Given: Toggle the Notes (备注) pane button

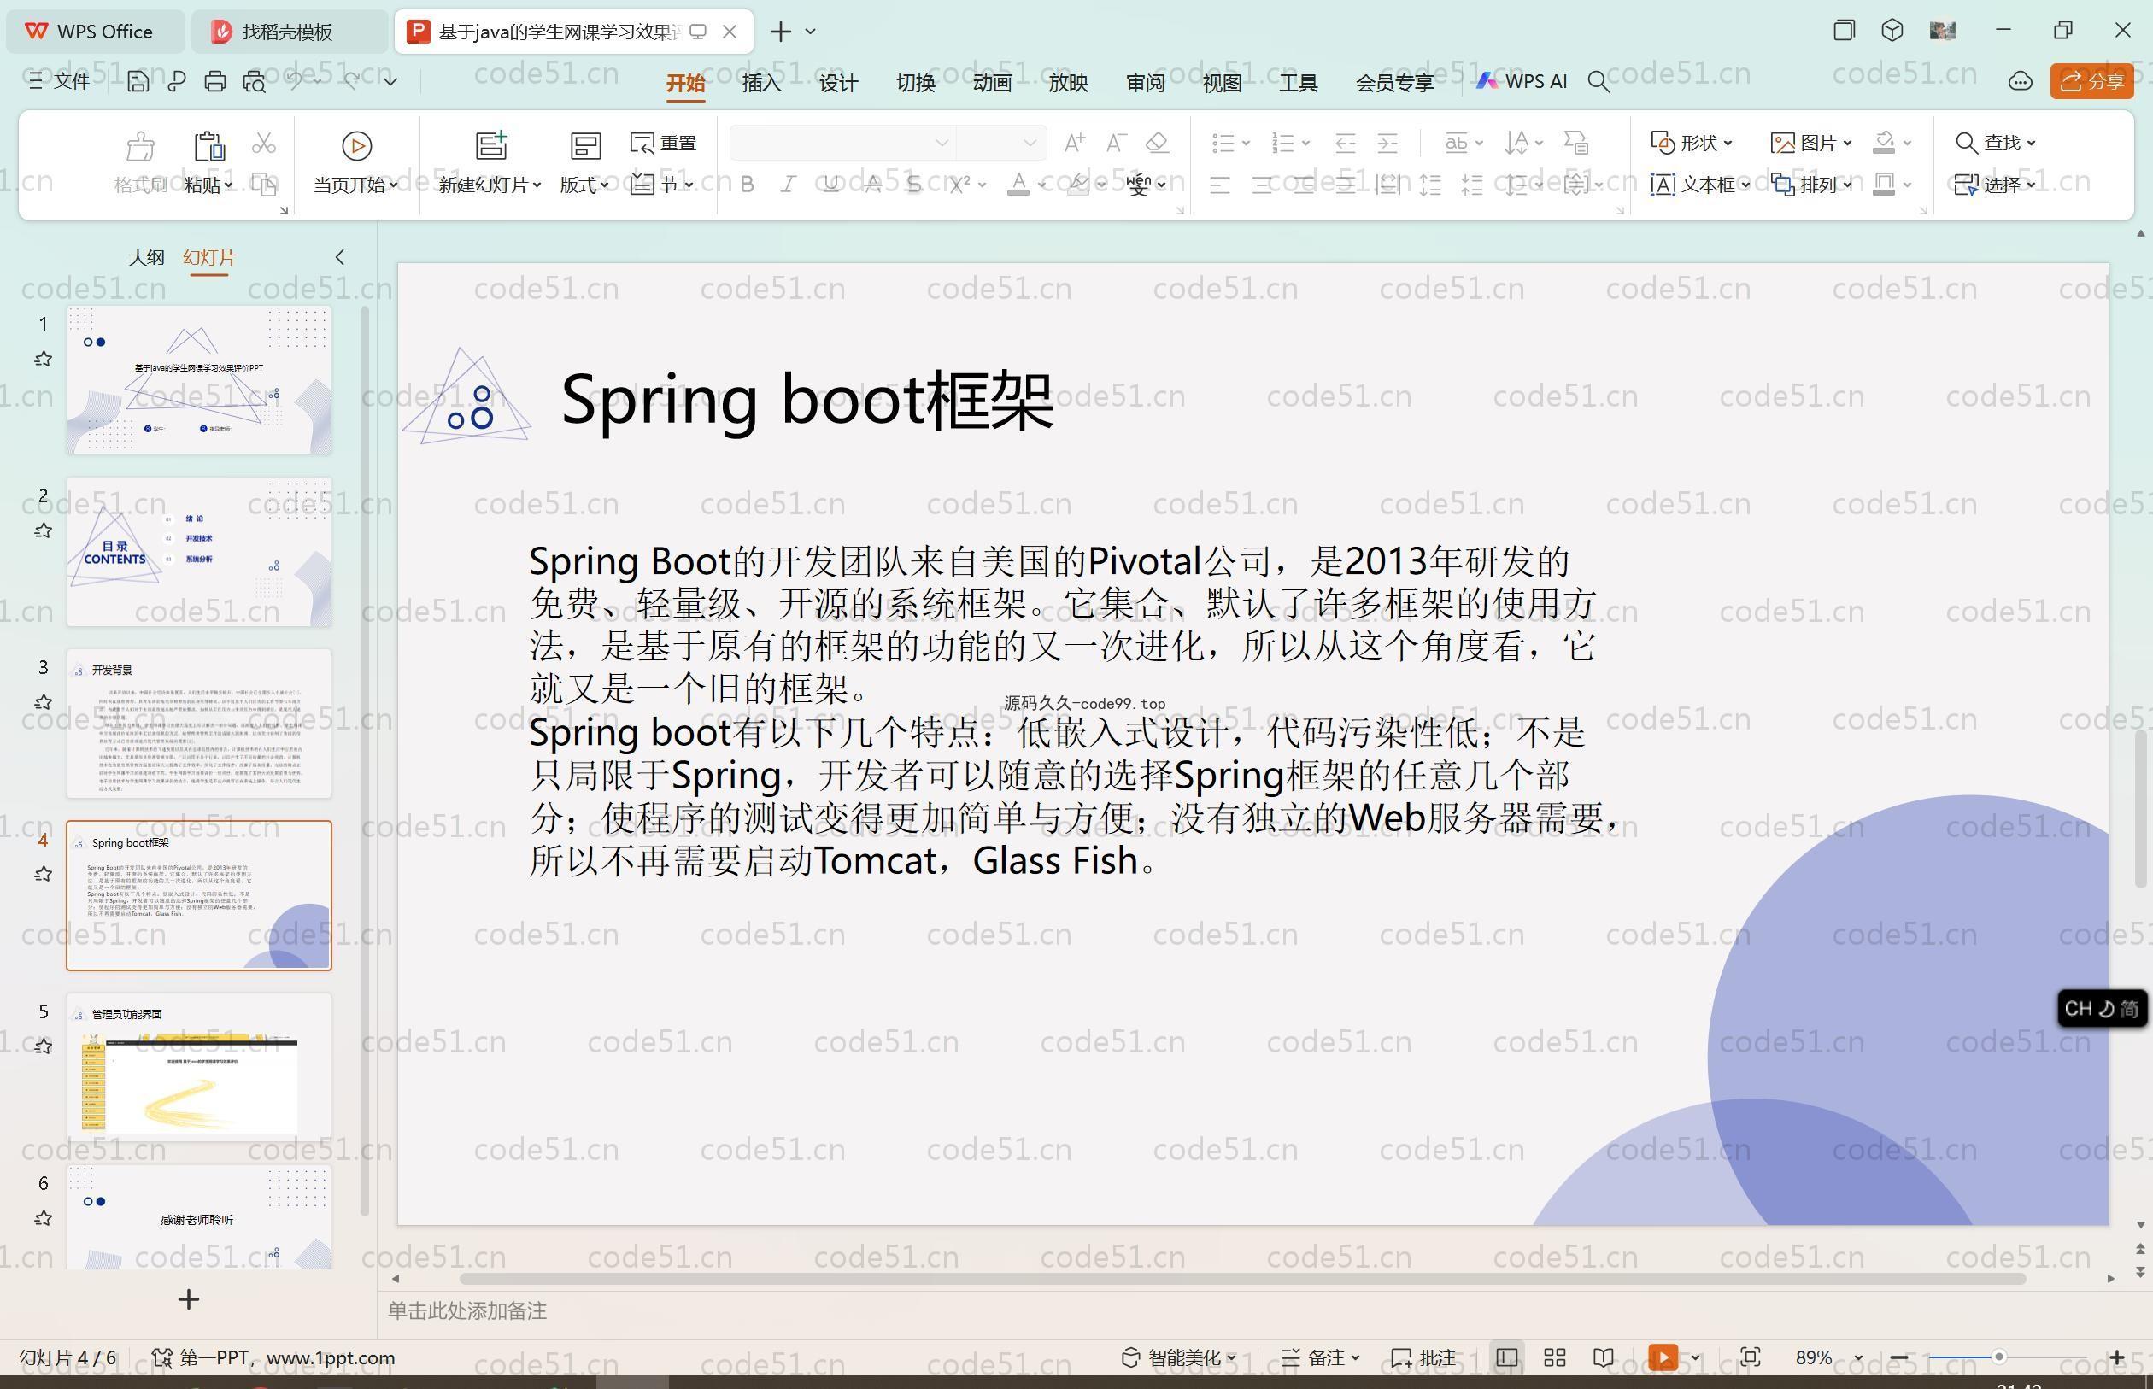Looking at the screenshot, I should coord(1321,1357).
